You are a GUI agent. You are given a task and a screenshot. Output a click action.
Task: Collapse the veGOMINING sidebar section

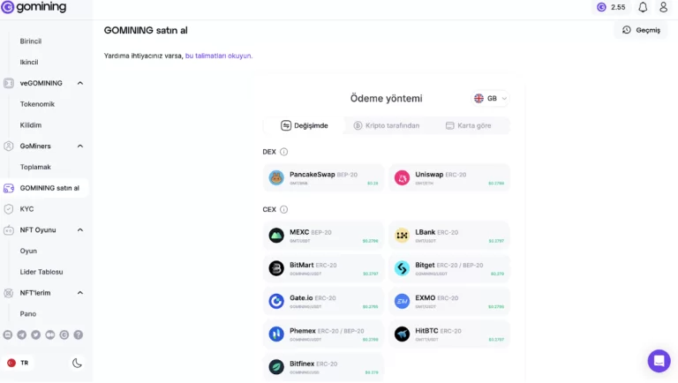pyautogui.click(x=80, y=83)
